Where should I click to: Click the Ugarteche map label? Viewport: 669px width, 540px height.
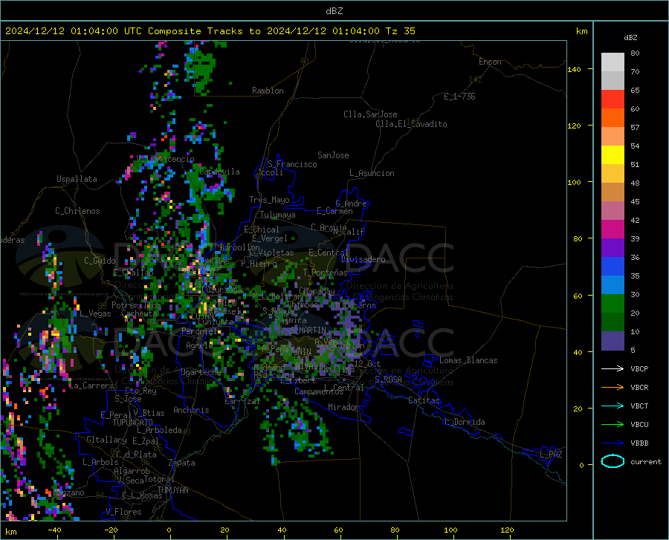[x=201, y=372]
